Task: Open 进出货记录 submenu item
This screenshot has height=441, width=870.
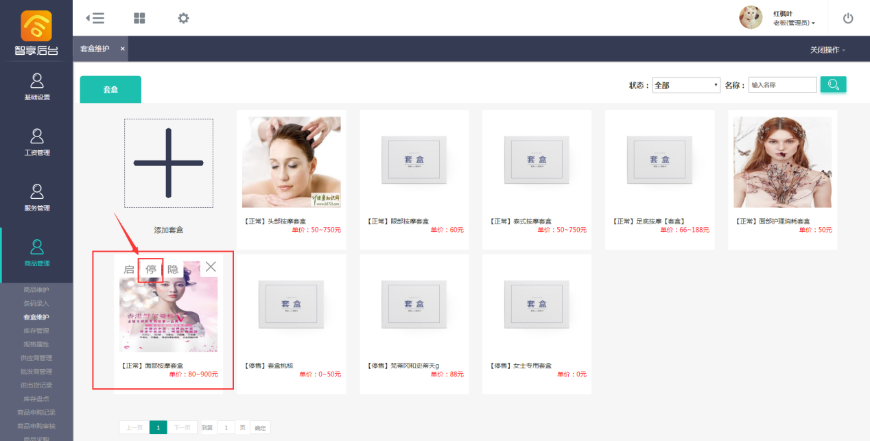Action: [36, 385]
